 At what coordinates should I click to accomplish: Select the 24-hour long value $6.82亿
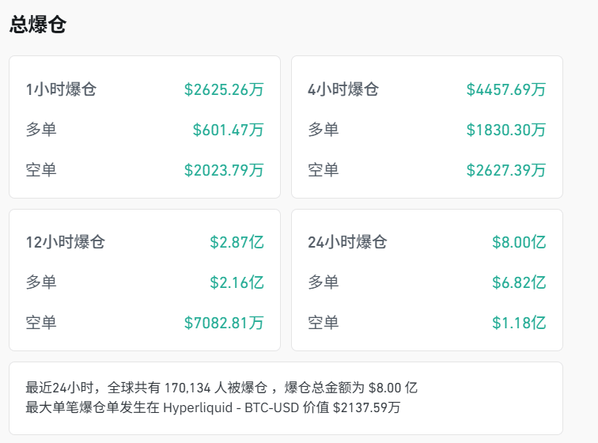518,282
